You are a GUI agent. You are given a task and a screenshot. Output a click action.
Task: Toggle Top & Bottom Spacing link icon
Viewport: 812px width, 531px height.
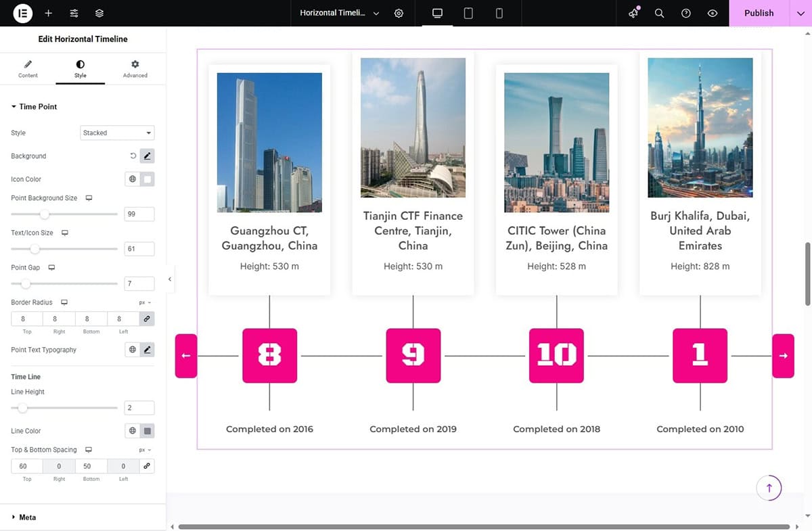pyautogui.click(x=147, y=466)
